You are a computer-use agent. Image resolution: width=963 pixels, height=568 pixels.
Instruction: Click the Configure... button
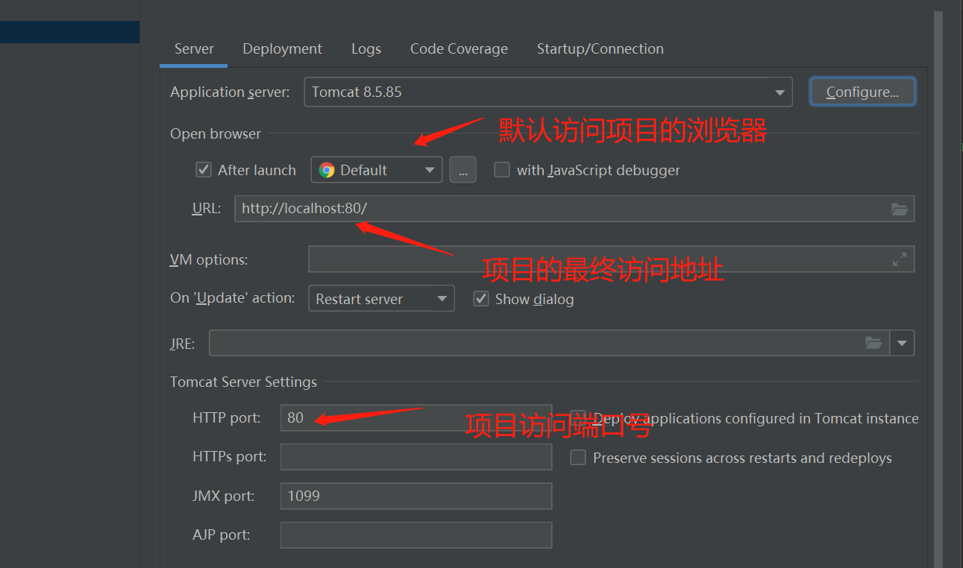(x=862, y=92)
